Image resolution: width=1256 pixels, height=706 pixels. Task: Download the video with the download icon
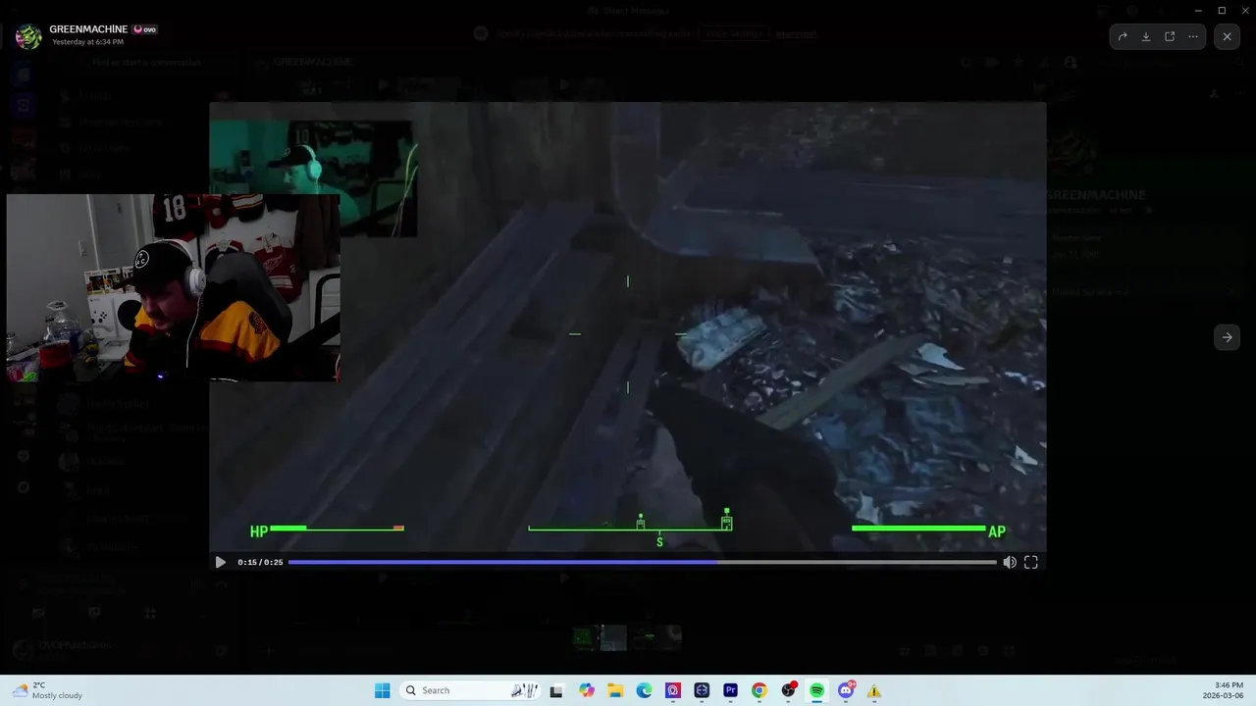[x=1146, y=36]
